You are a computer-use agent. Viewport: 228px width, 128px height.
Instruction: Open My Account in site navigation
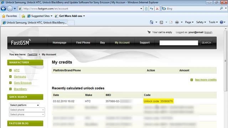[x=122, y=43]
